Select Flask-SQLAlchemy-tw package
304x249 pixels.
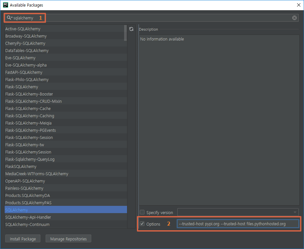point(66,145)
